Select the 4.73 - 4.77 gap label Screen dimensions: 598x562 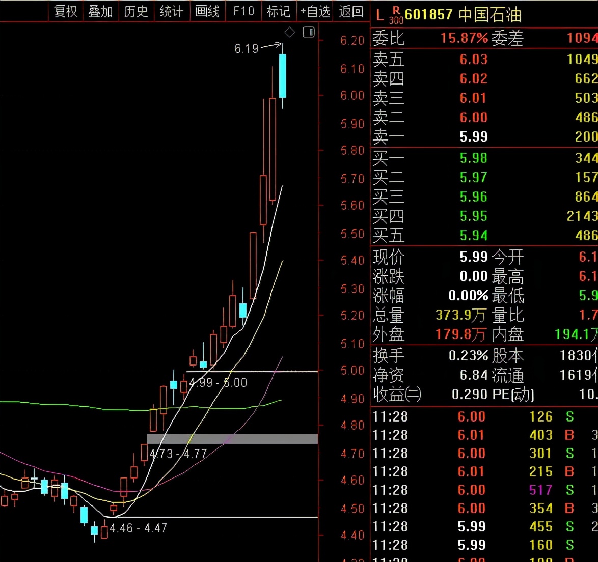(178, 454)
